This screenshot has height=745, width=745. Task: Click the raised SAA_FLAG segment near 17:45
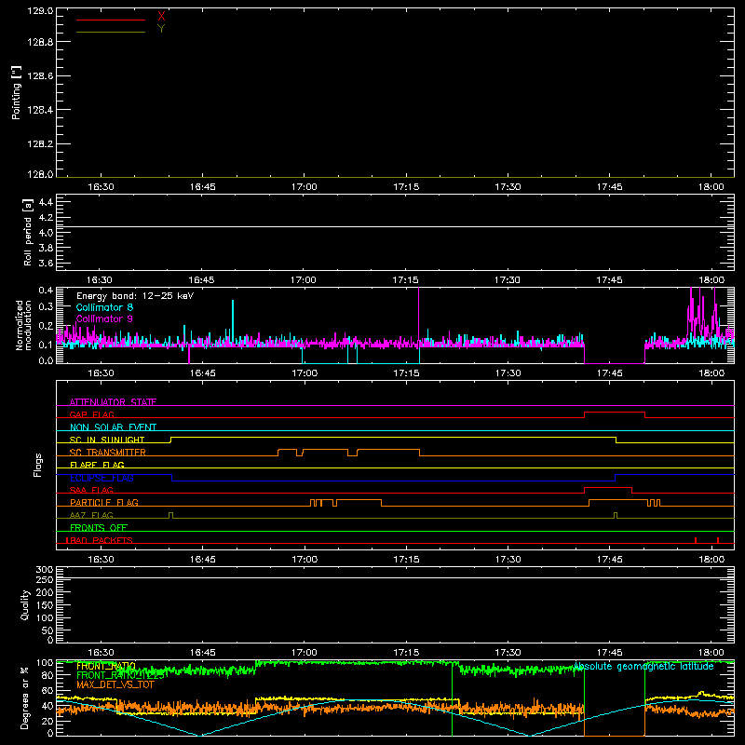tap(608, 488)
